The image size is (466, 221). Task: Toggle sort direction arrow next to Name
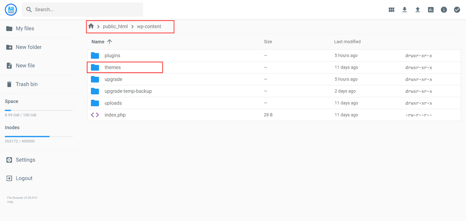pos(110,42)
